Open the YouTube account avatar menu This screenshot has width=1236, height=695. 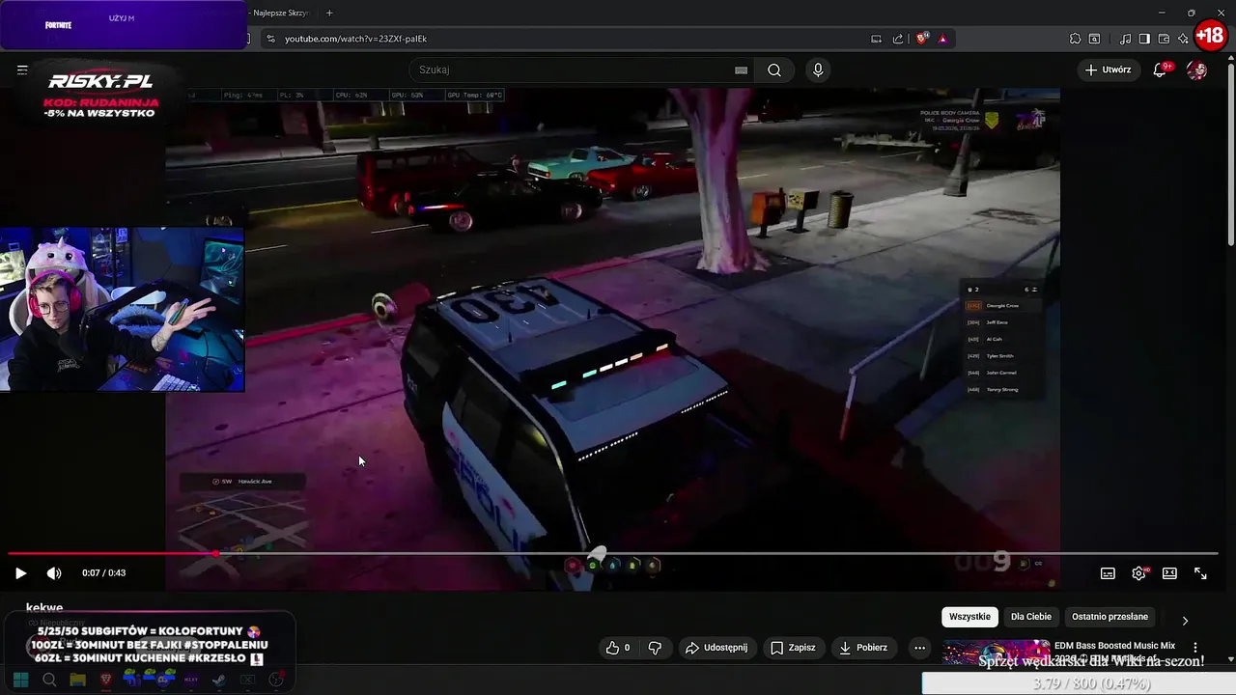tap(1196, 69)
